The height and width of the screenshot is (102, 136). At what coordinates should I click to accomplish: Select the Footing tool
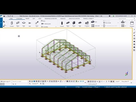pos(87,24)
